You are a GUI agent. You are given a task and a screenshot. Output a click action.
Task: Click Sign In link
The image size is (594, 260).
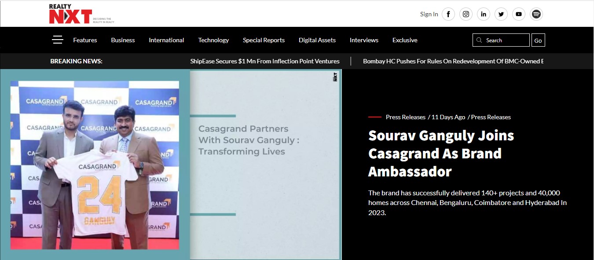(x=429, y=14)
